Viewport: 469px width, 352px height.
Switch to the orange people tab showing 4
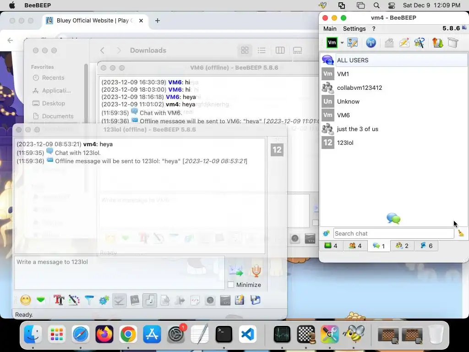[355, 246]
